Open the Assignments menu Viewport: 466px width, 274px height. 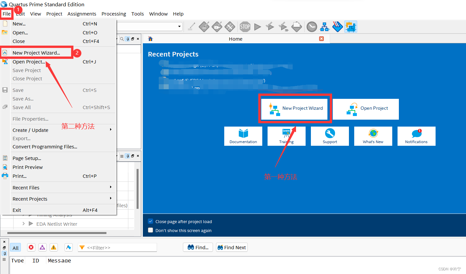point(82,14)
